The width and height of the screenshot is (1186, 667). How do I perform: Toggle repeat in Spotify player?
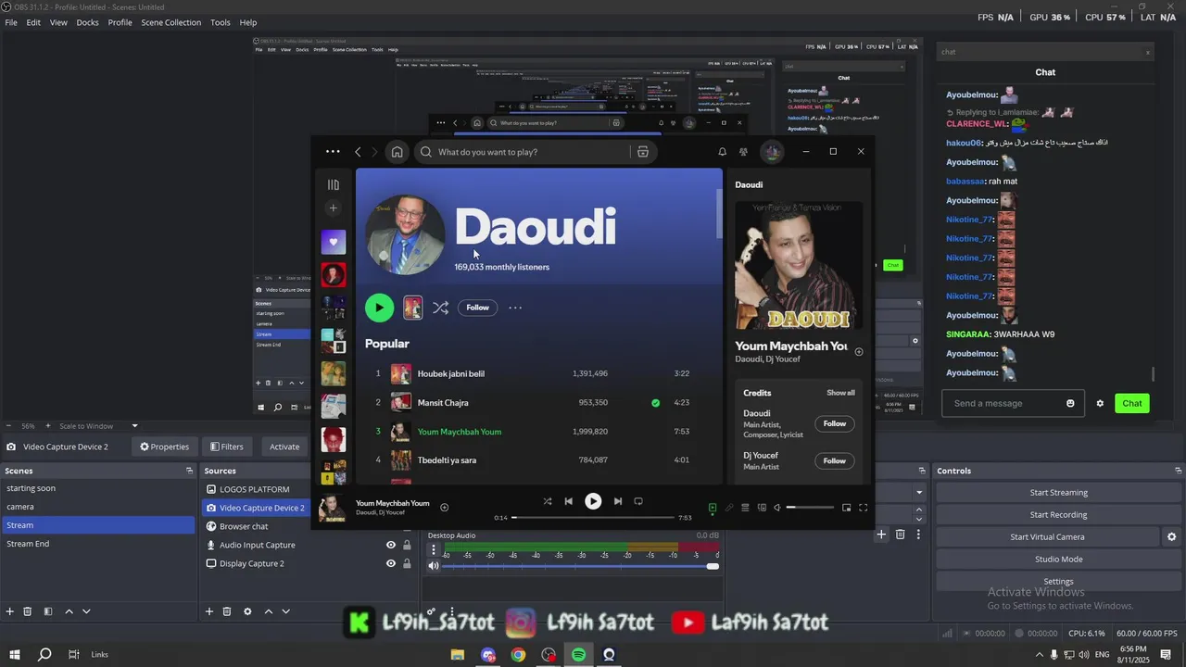click(x=638, y=501)
